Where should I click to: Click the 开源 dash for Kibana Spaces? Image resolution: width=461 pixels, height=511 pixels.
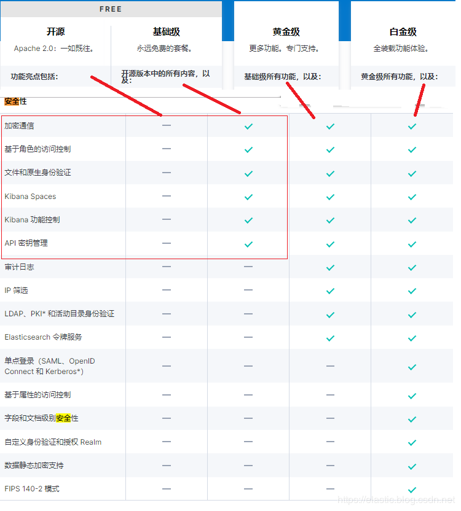click(167, 196)
